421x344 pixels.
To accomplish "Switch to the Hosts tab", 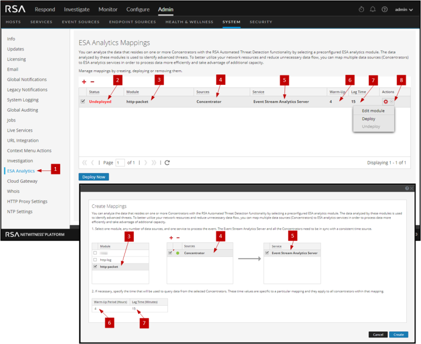I will tap(13, 22).
